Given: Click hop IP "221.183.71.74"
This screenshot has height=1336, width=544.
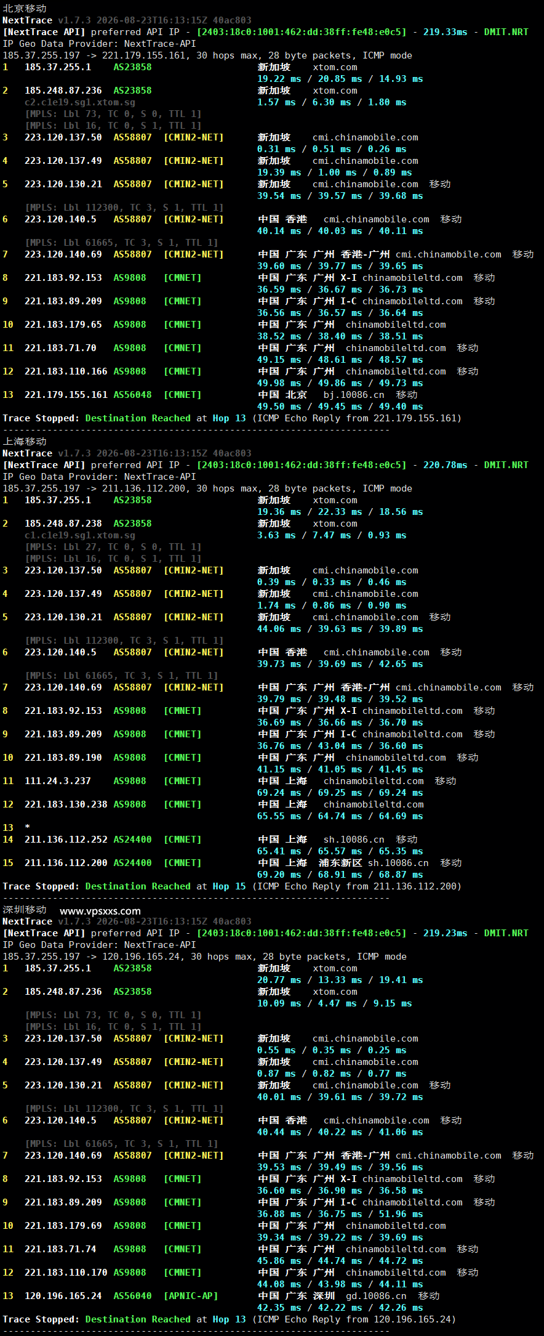Looking at the screenshot, I should 60,1249.
